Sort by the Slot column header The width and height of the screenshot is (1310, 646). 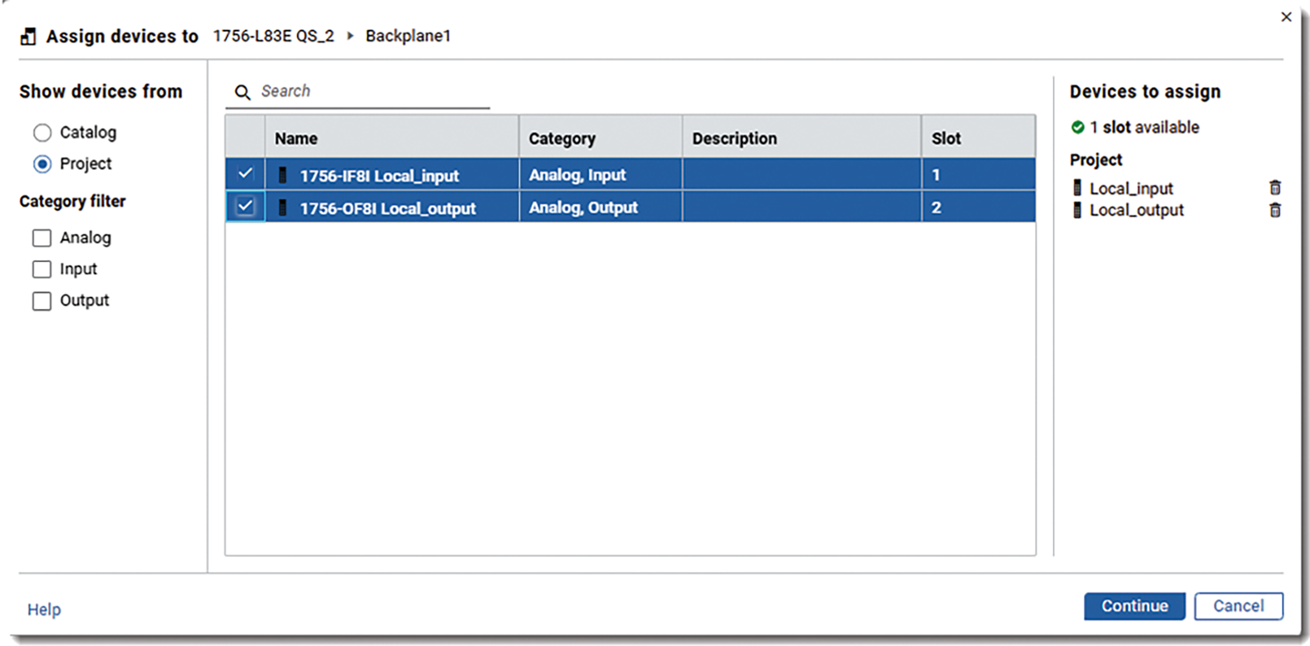coord(979,138)
